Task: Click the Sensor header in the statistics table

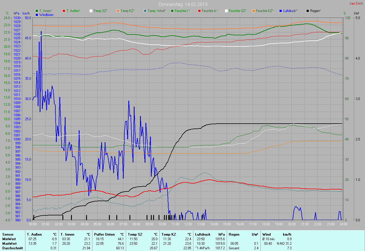Action: 8,234
